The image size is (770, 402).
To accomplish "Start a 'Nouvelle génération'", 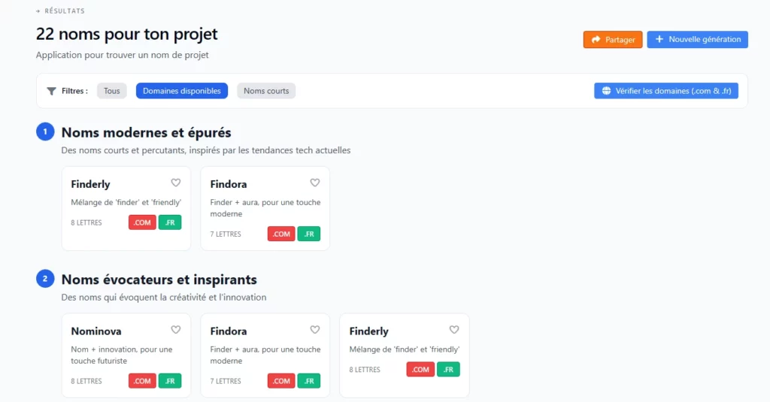I will coord(697,40).
